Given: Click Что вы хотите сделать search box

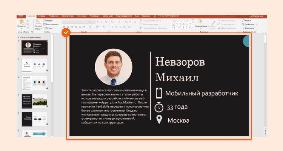Looking at the screenshot, I should [169, 16].
